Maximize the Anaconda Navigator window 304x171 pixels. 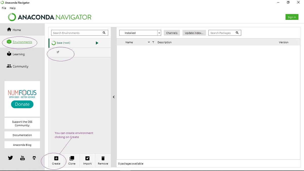pos(288,3)
